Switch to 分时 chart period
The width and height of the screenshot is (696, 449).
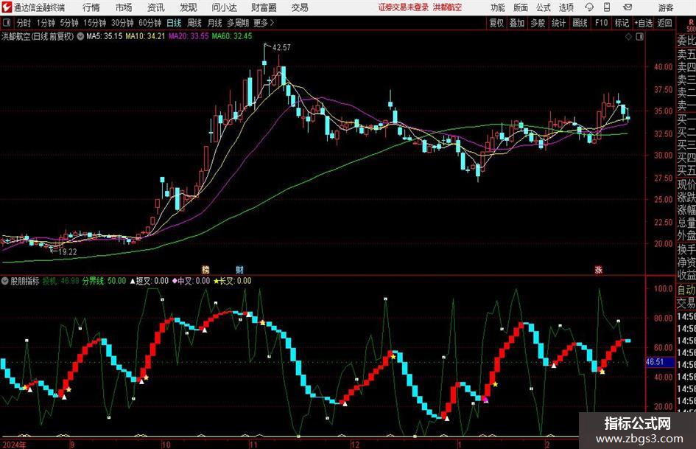pyautogui.click(x=24, y=23)
